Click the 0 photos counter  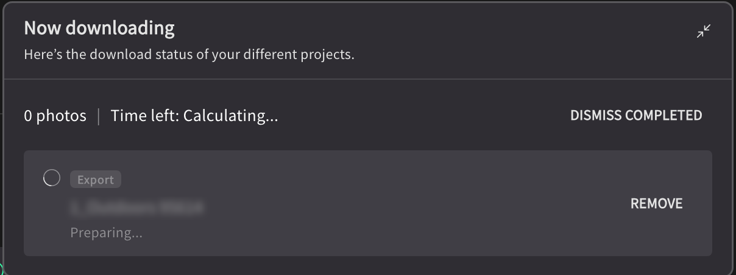pyautogui.click(x=55, y=116)
